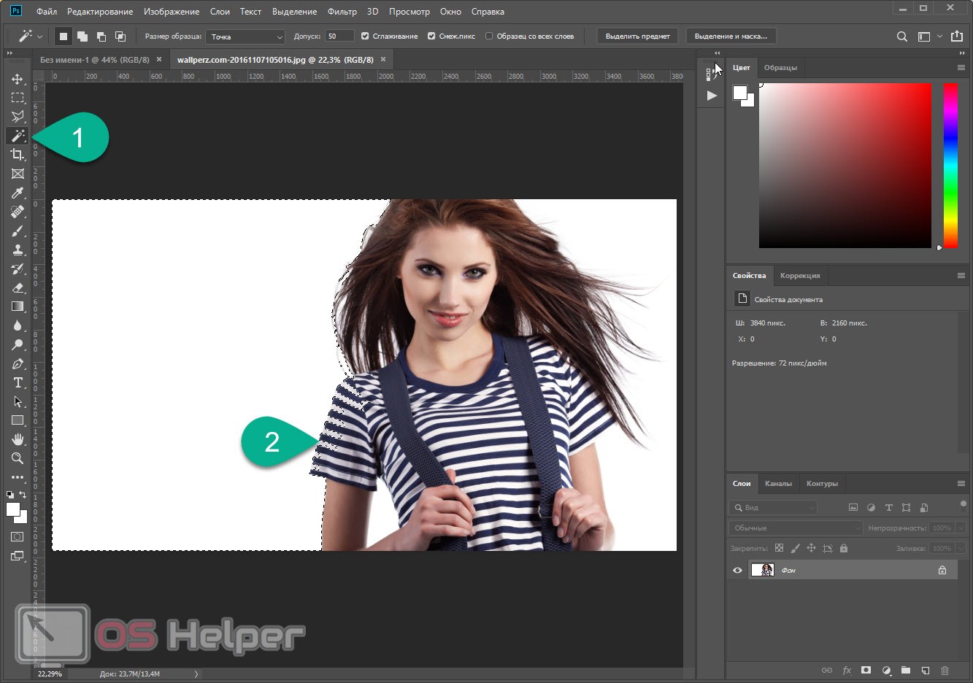This screenshot has height=683, width=973.
Task: Toggle Quick Mask mode icon
Action: click(x=18, y=536)
